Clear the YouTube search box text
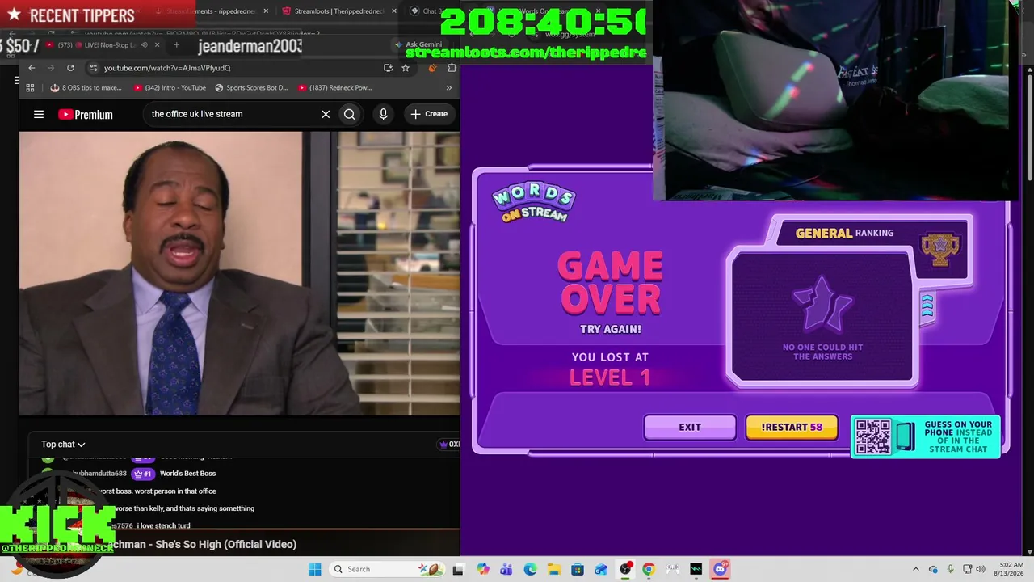The image size is (1034, 582). tap(326, 114)
